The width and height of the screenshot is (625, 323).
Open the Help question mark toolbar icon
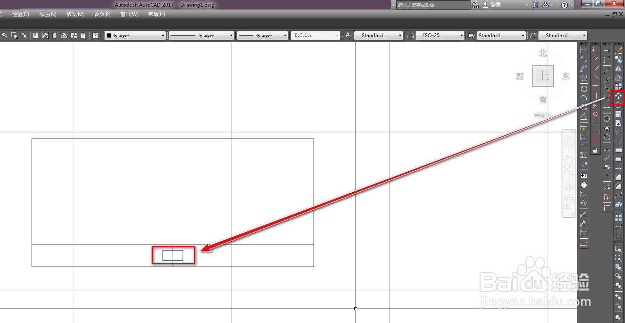coord(95,35)
